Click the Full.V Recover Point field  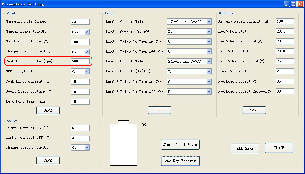(285, 61)
